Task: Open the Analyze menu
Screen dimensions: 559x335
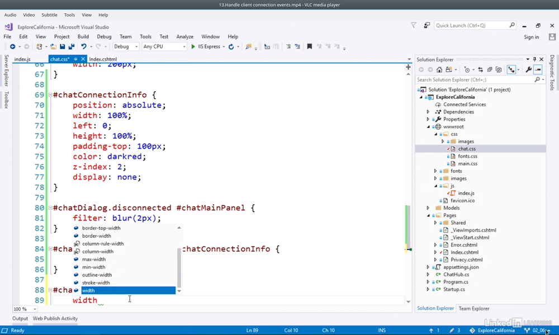Action: coord(184,36)
